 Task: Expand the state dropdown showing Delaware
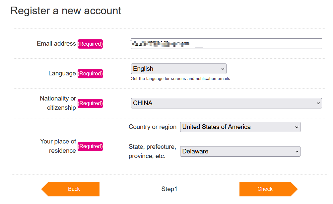click(x=240, y=151)
